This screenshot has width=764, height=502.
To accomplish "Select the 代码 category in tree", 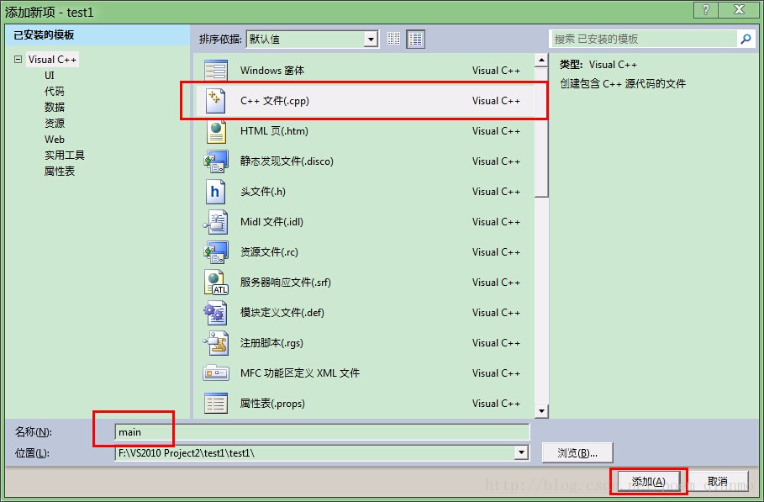I will click(x=55, y=91).
